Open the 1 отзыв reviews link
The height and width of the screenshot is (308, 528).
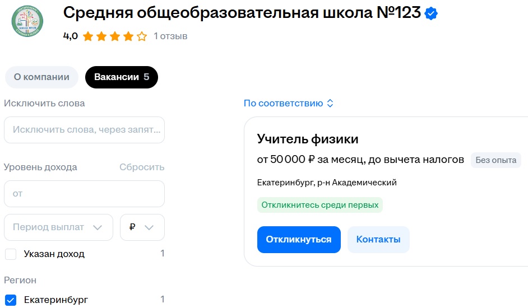pyautogui.click(x=170, y=36)
